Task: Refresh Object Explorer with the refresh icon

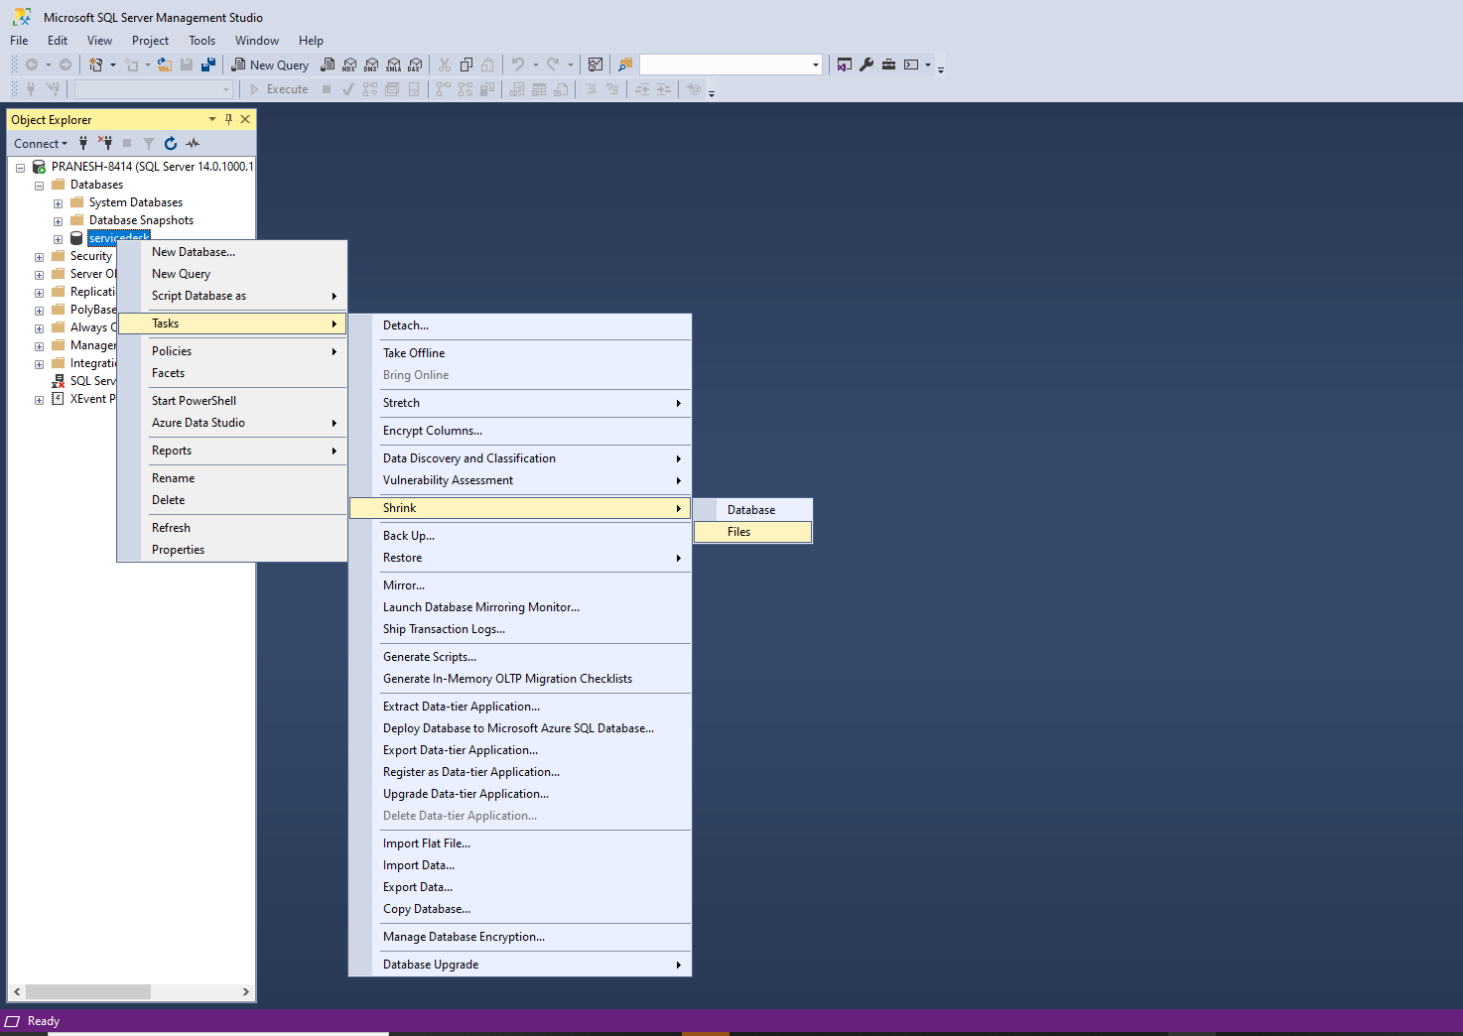Action: (171, 144)
